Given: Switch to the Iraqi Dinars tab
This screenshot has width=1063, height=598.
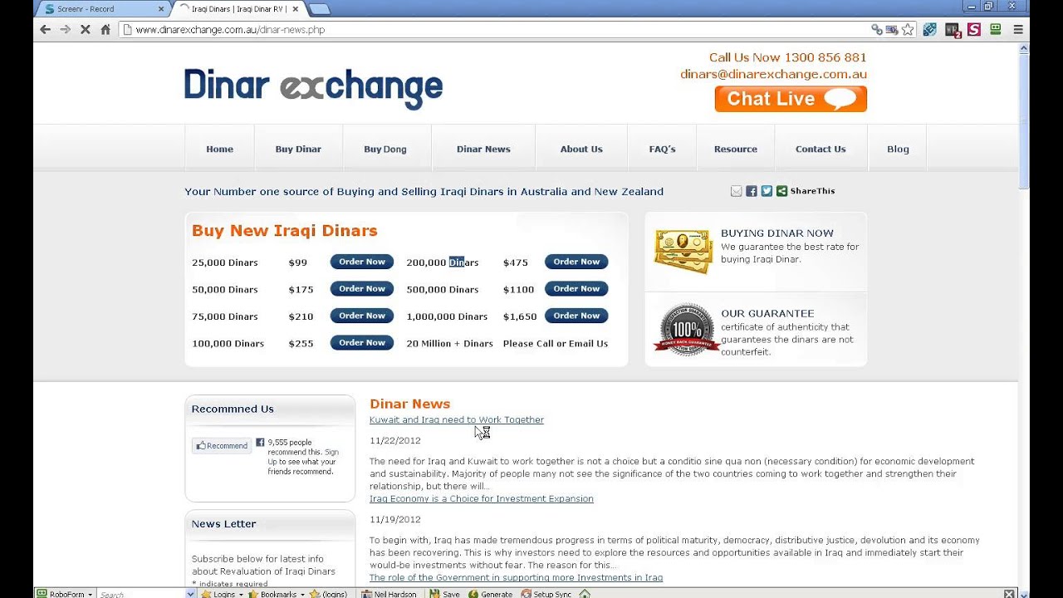Looking at the screenshot, I should click(x=237, y=9).
